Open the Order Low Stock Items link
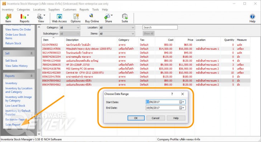The height and width of the screenshot is (142, 261). 15,37
